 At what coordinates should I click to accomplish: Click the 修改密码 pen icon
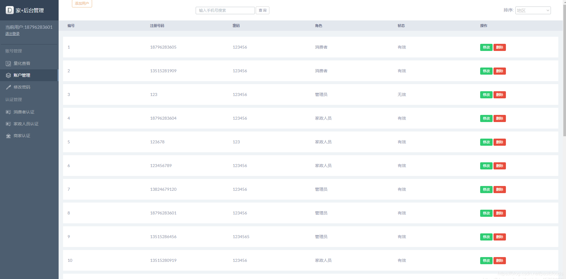(8, 87)
